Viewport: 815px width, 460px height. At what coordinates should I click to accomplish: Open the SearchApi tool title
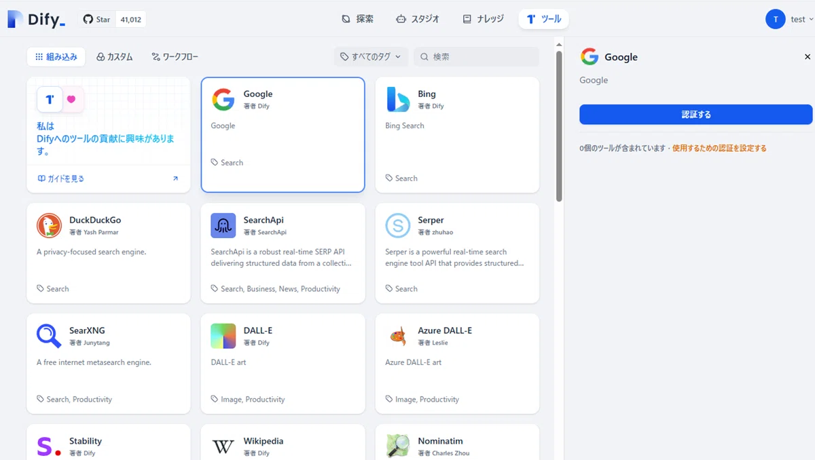[264, 220]
